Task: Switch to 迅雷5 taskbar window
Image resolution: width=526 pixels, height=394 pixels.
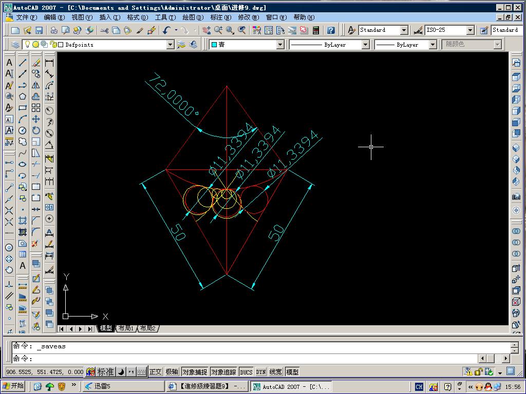Action: [123, 386]
